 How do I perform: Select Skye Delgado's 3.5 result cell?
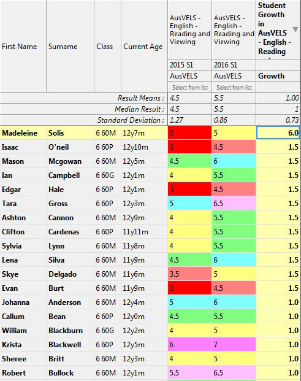(189, 274)
